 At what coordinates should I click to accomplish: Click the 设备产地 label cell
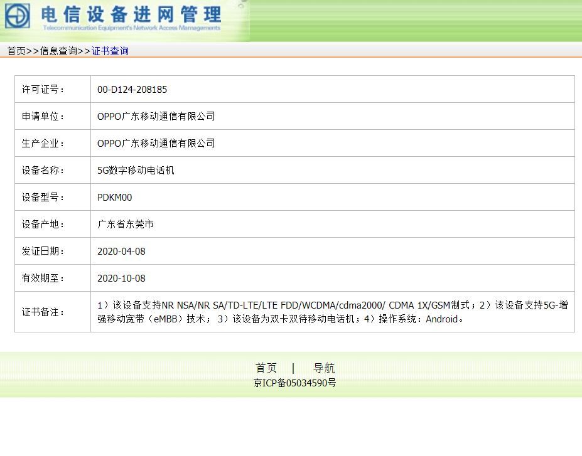(x=53, y=225)
